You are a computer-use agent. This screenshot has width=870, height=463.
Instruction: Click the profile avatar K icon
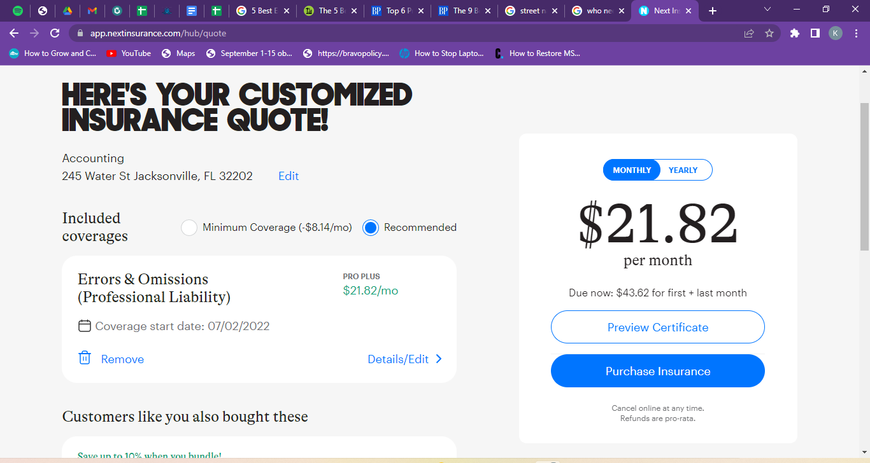836,33
